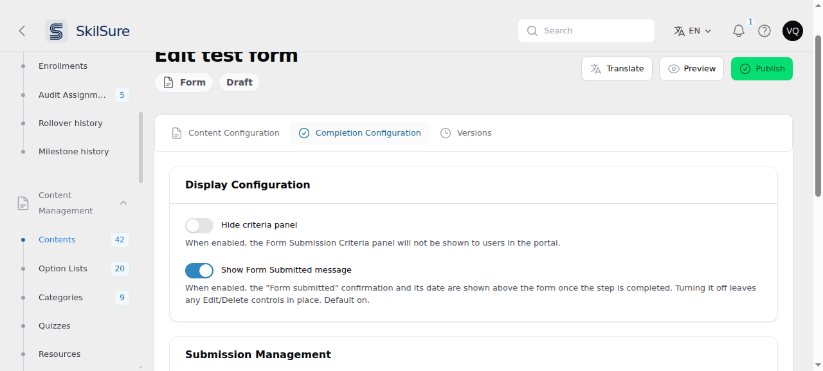Open the VQ user avatar menu

pyautogui.click(x=793, y=31)
